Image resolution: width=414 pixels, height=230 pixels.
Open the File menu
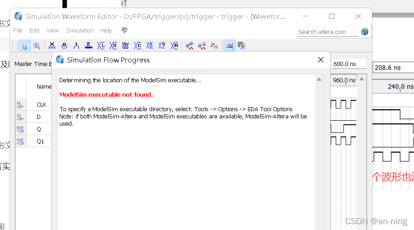pyautogui.click(x=18, y=31)
